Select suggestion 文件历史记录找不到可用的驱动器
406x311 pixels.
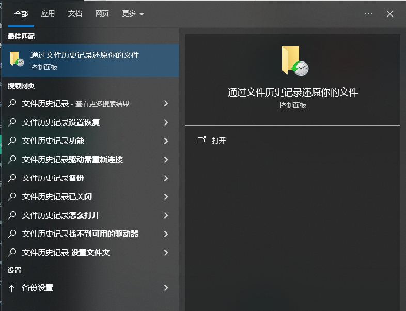90,234
